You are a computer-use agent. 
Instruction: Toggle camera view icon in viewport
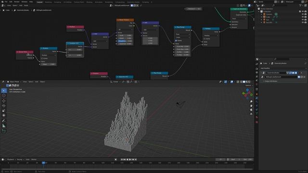click(251, 110)
